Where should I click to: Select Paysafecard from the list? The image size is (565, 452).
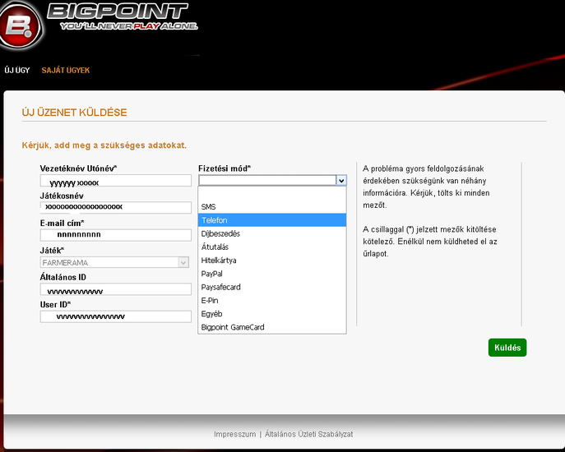[220, 287]
